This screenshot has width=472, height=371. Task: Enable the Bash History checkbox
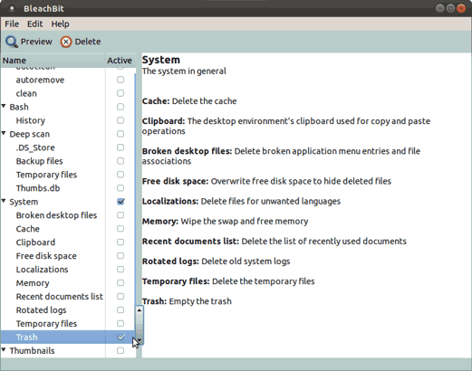tap(120, 120)
